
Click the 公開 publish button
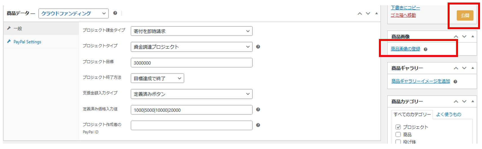click(465, 15)
